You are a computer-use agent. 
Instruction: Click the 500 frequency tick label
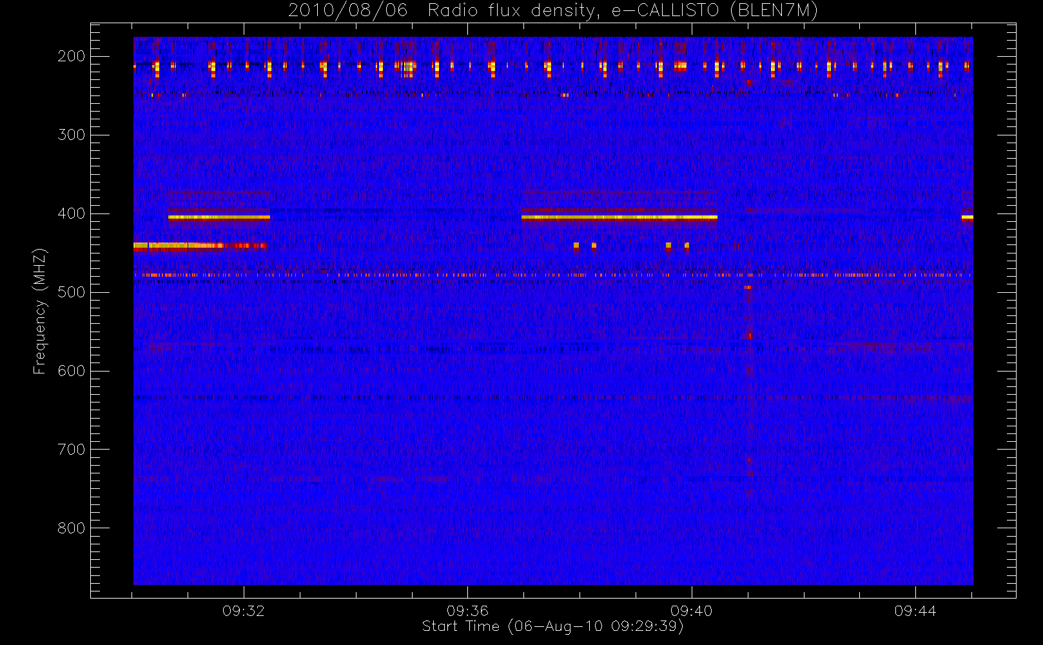(71, 292)
